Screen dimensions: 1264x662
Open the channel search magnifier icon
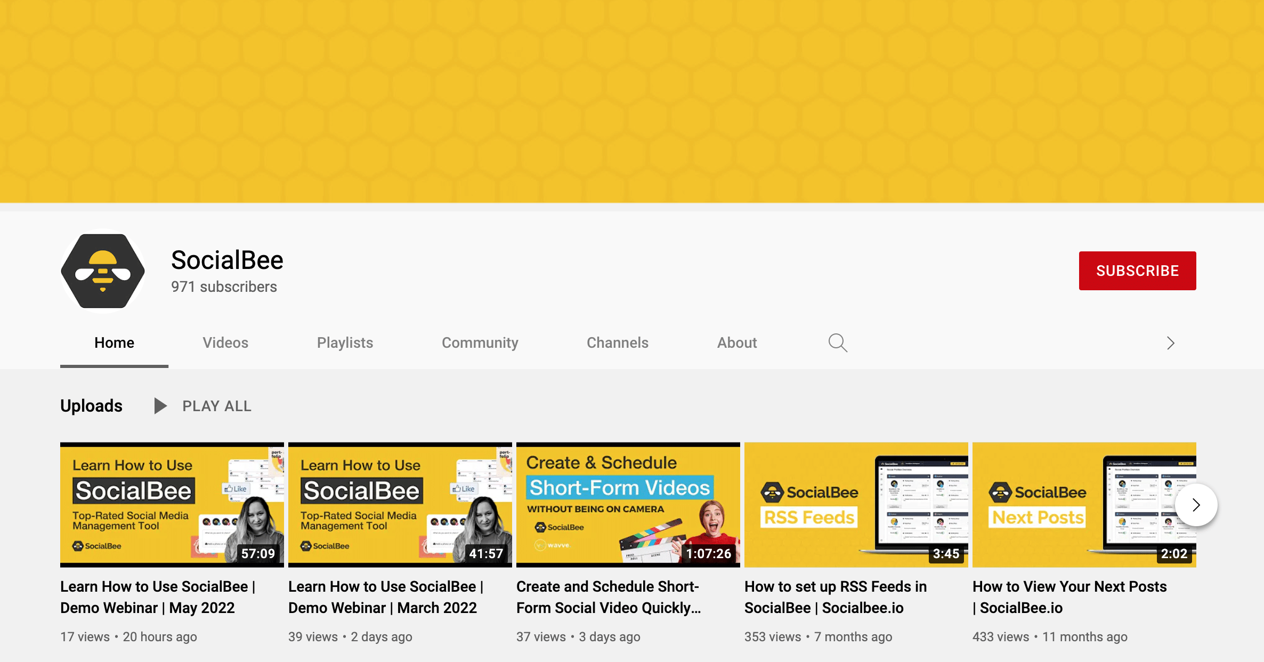tap(838, 343)
